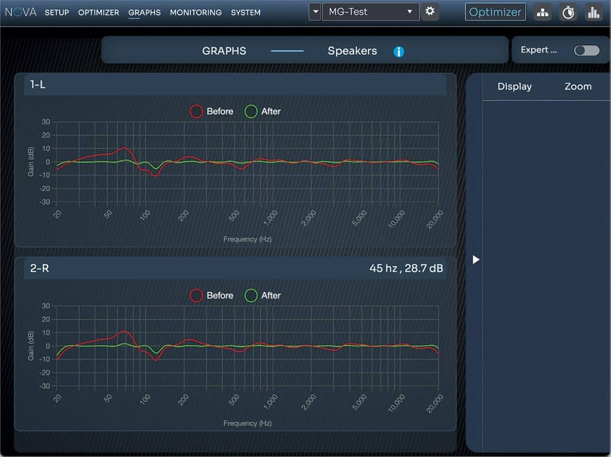Open the gear settings next to MG-Test
This screenshot has width=611, height=457.
tap(430, 12)
